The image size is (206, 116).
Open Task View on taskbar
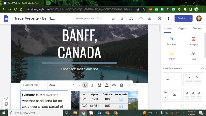point(67,113)
